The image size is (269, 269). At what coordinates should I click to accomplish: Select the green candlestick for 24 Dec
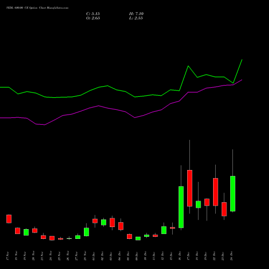[x=233, y=194]
